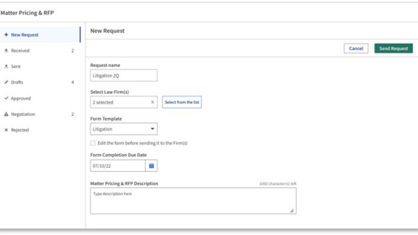418x235 pixels.
Task: Click the Sent upload icon in sidebar
Action: [x=6, y=66]
